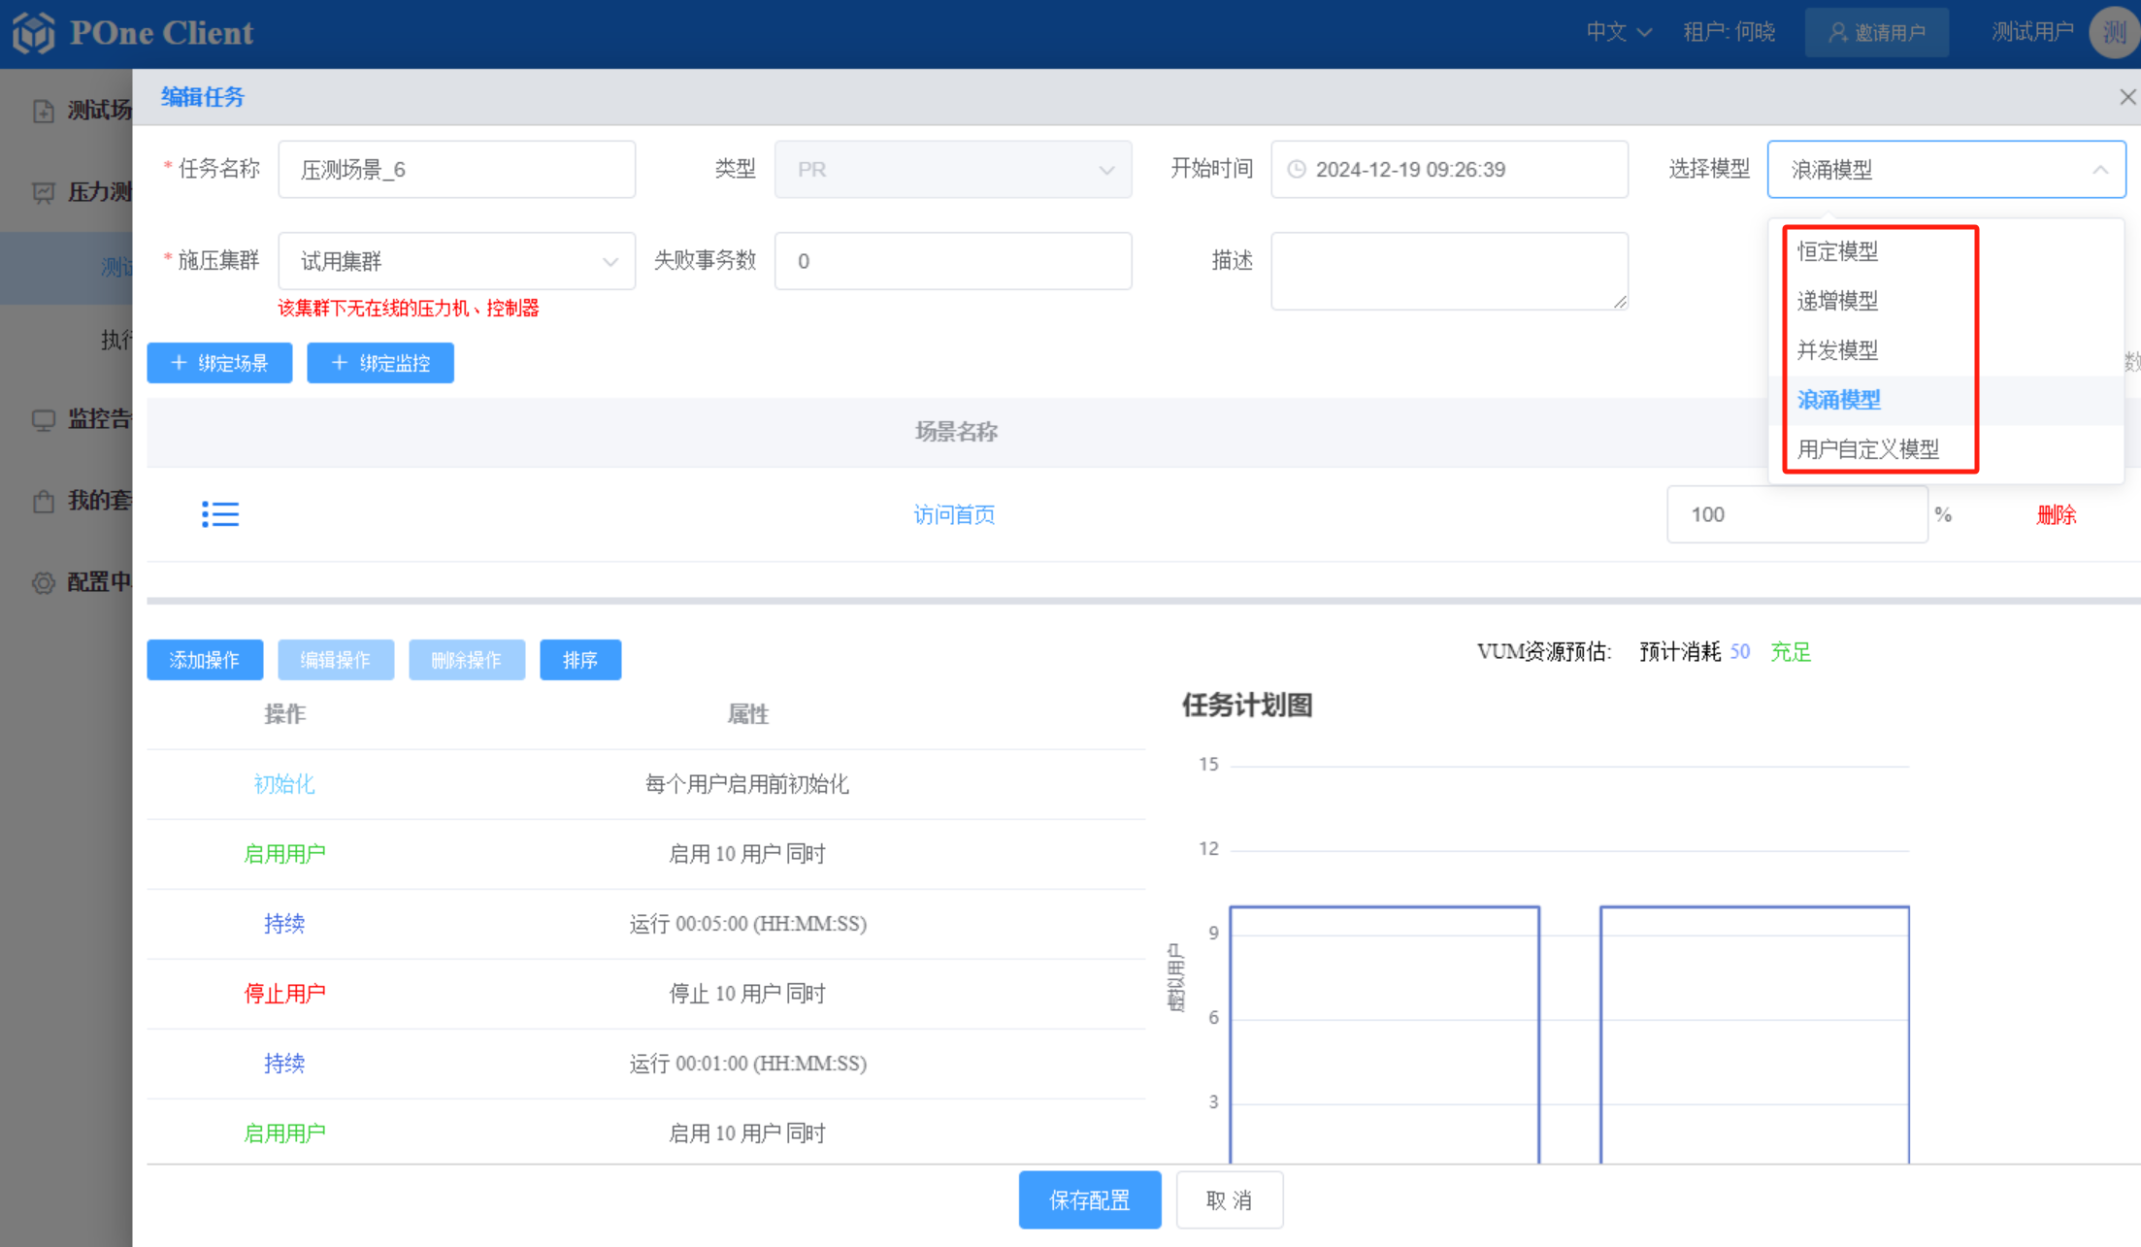Select 递增模型 from the model list

click(x=1837, y=301)
